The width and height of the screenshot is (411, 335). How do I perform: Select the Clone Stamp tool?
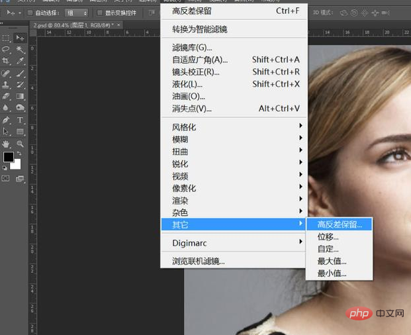6,85
